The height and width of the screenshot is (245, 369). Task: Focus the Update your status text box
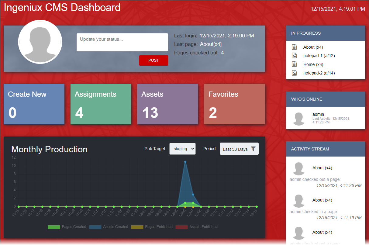pyautogui.click(x=122, y=42)
